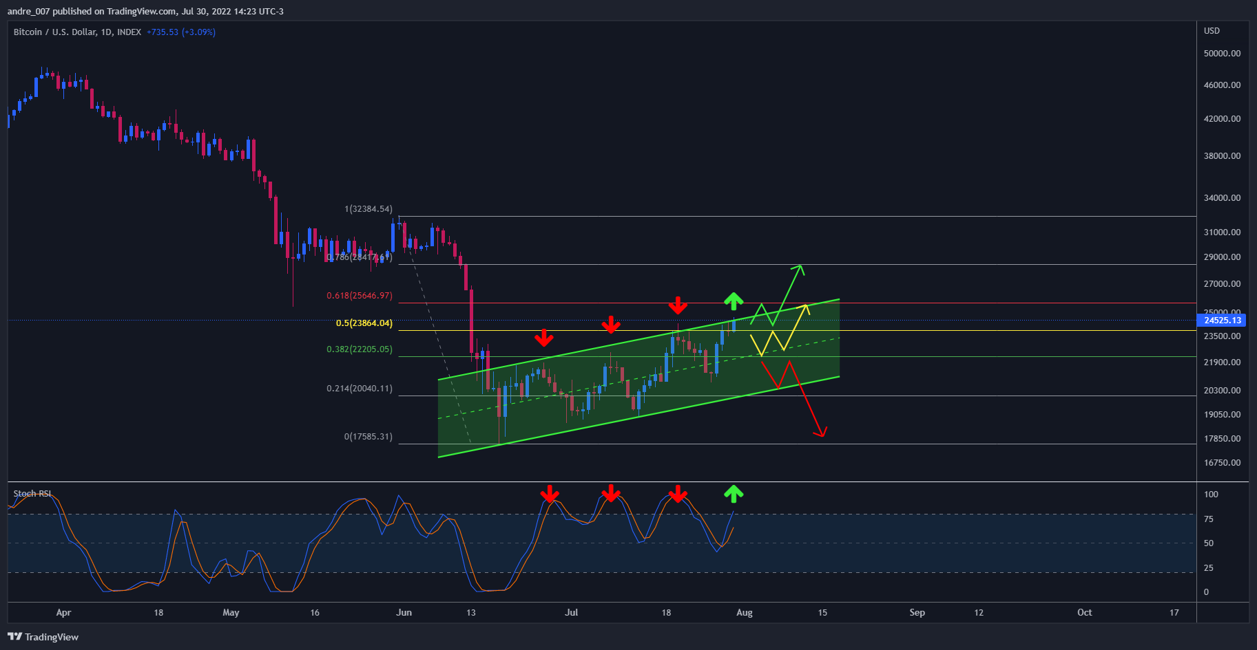Click the 15 date label after Aug

(x=822, y=613)
